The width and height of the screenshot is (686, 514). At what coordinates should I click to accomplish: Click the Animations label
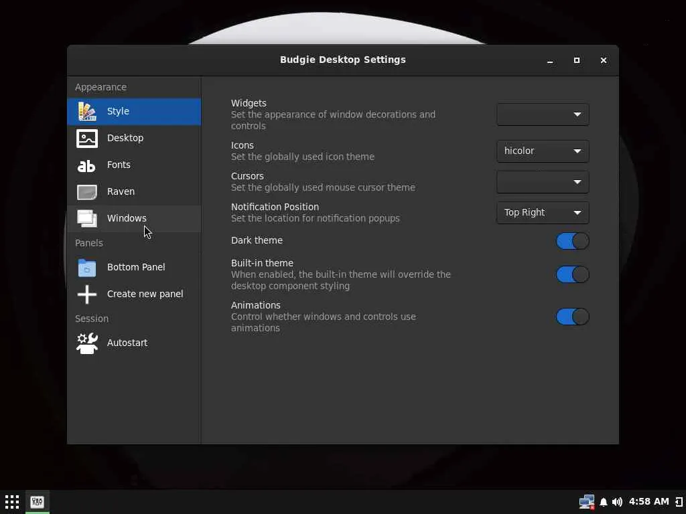(255, 305)
